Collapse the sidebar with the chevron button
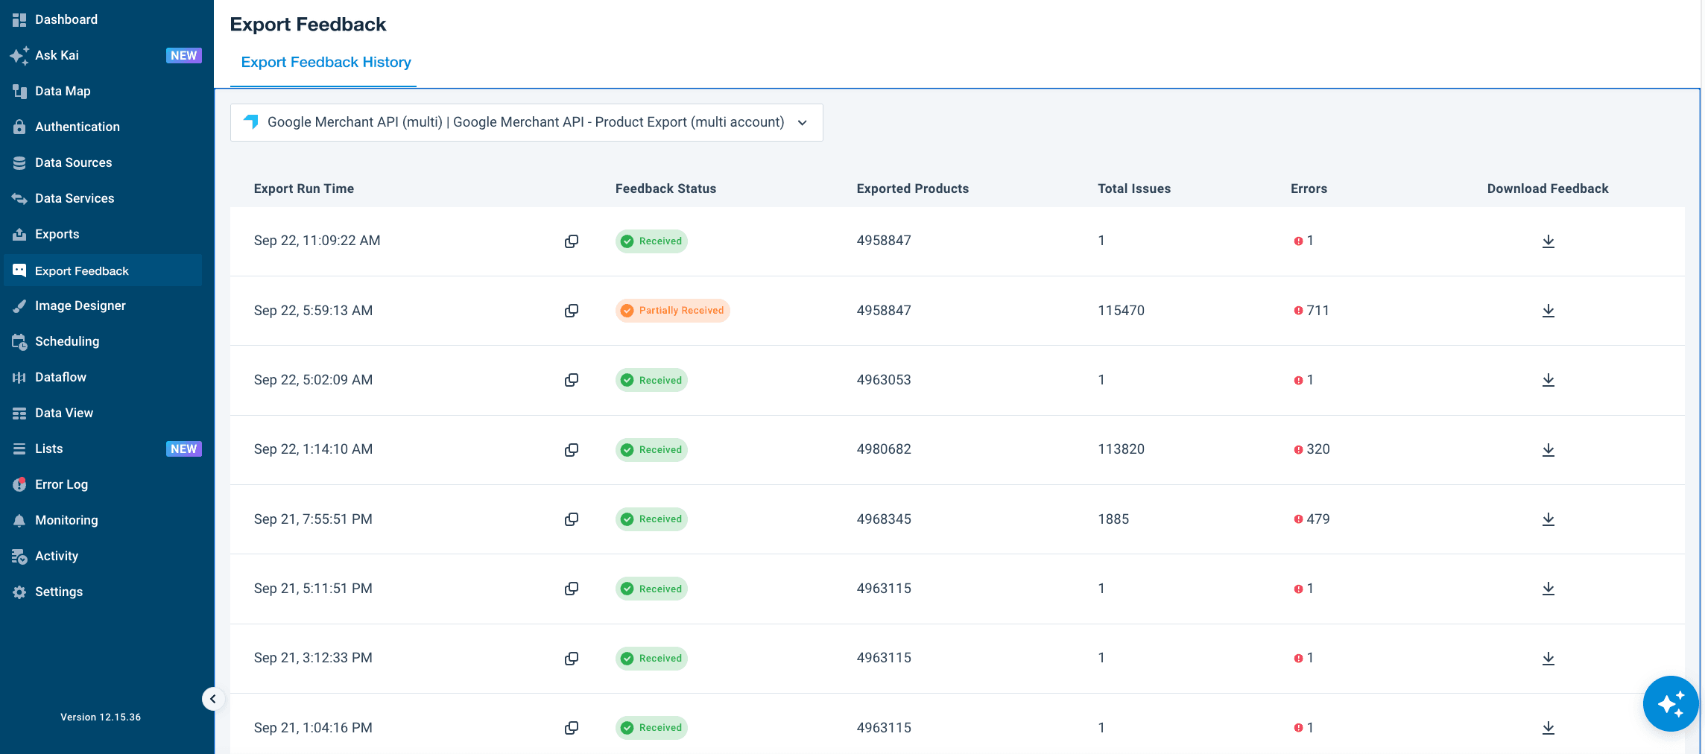The image size is (1705, 754). [x=213, y=699]
